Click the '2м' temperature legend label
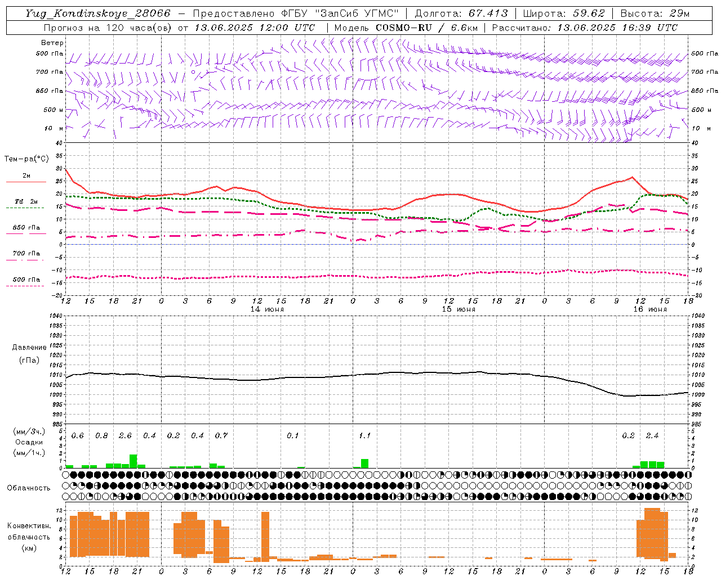This screenshot has height=576, width=721. pyautogui.click(x=26, y=175)
